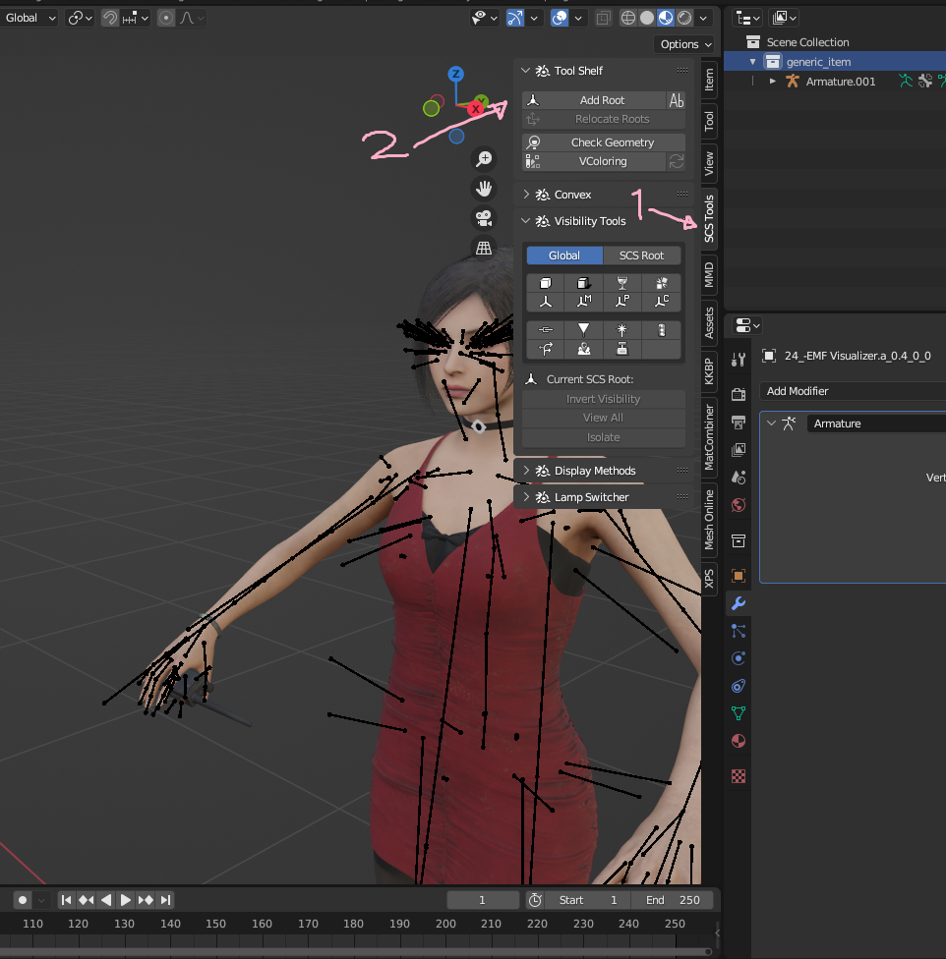Open the SCS Tools sidebar tab
This screenshot has width=946, height=959.
click(709, 218)
